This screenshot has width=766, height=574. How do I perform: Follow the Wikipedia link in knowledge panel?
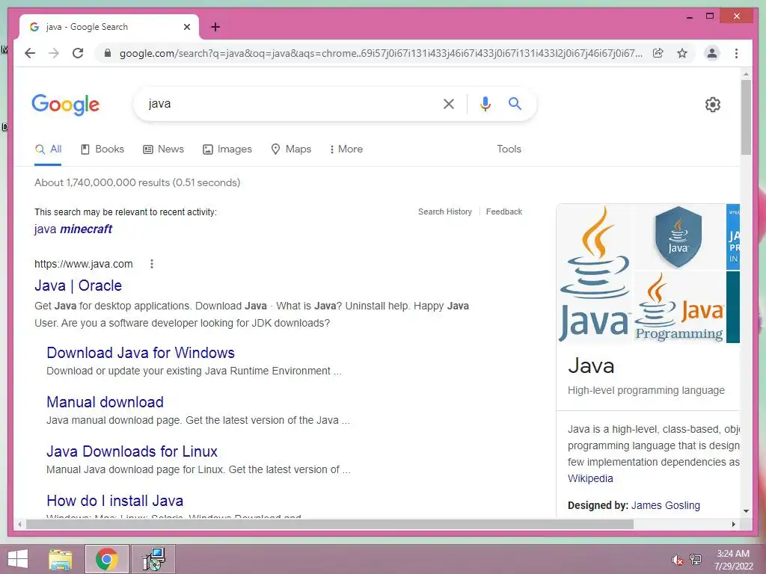pos(590,479)
